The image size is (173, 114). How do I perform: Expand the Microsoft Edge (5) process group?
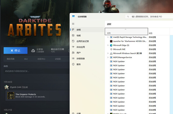coord(108,45)
